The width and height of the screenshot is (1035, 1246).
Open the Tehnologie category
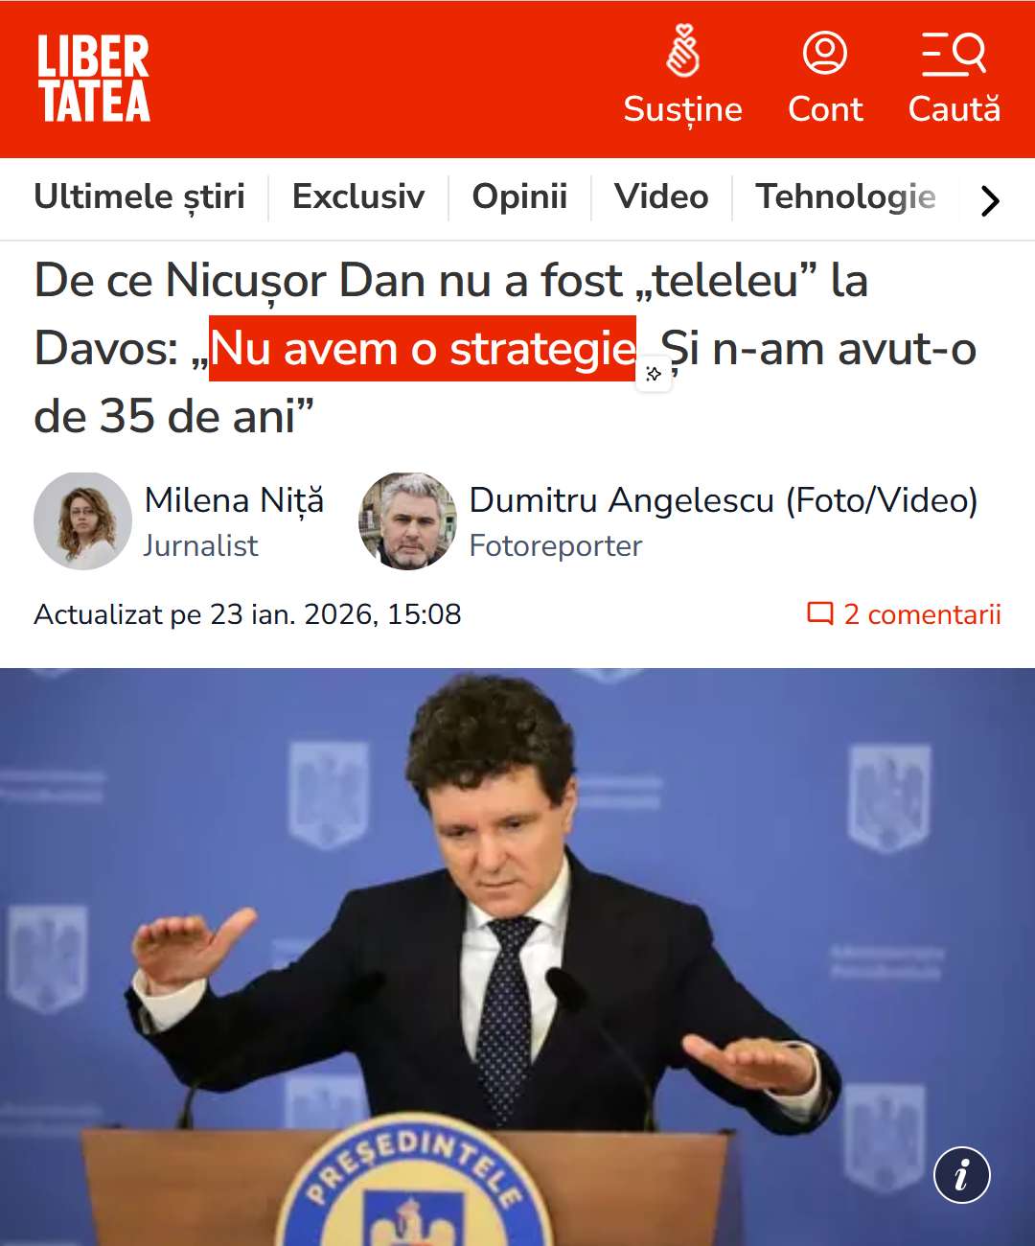click(x=845, y=196)
